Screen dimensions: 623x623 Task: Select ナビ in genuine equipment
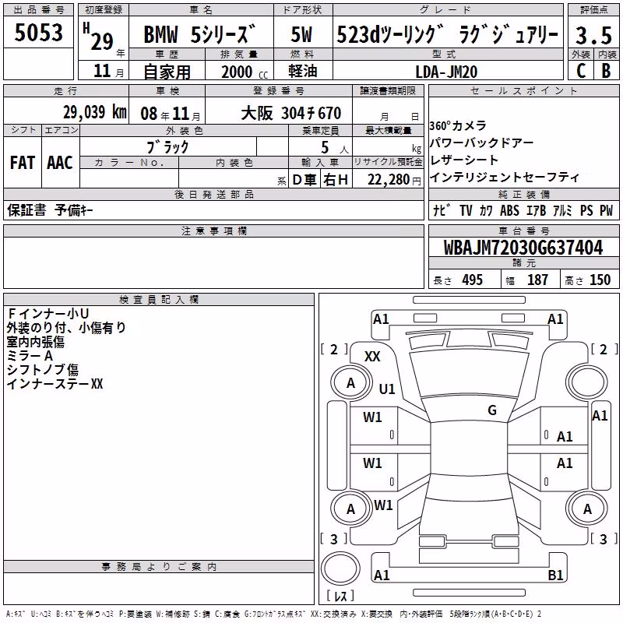442,210
